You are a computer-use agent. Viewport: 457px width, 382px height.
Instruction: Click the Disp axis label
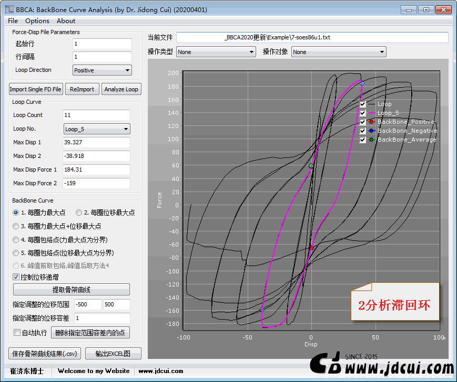point(311,344)
